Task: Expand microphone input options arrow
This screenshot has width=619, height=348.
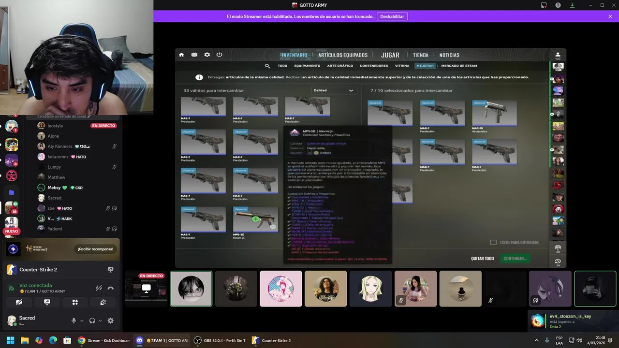Action: (82, 320)
